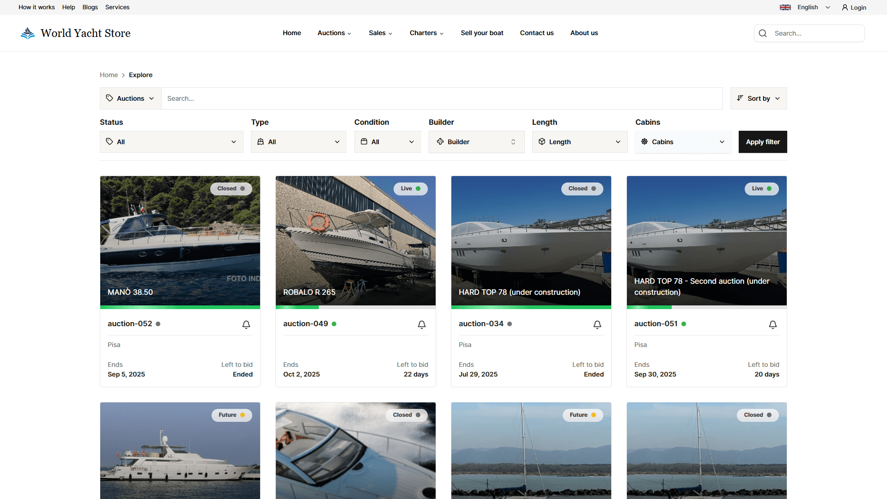Open the English language dropdown
The image size is (887, 499).
click(805, 7)
